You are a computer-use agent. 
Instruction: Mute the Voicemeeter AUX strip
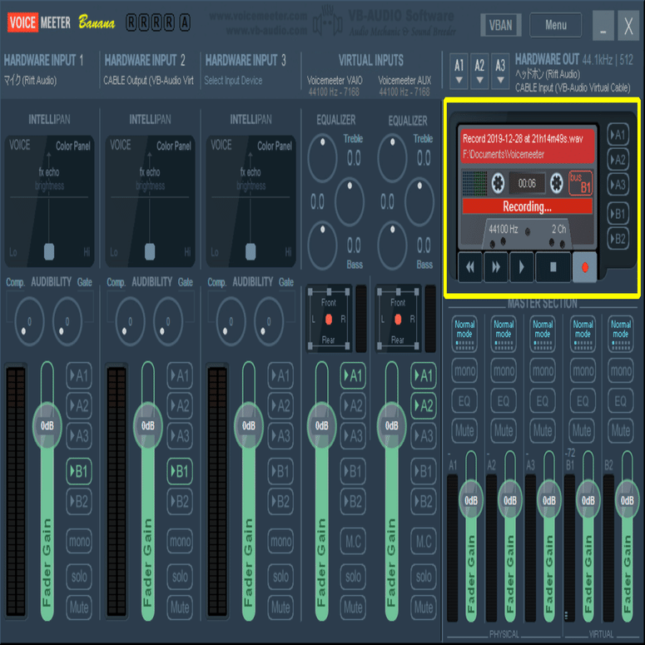pos(424,608)
